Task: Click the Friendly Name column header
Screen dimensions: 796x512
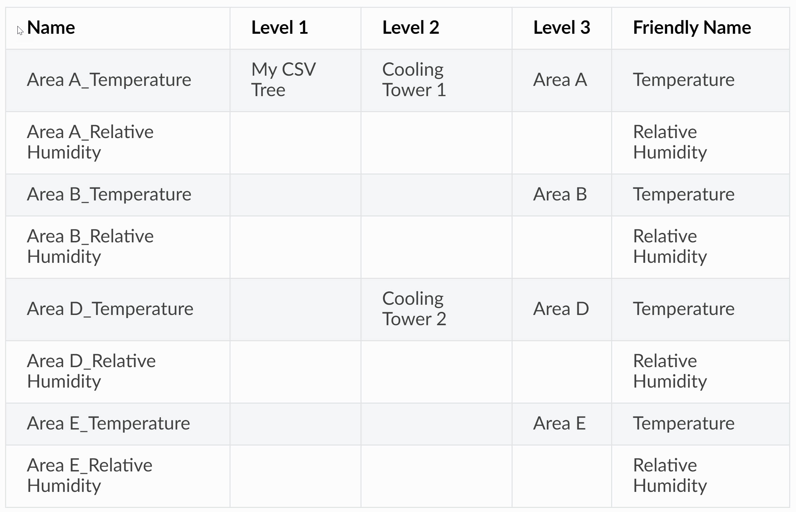Action: point(701,28)
